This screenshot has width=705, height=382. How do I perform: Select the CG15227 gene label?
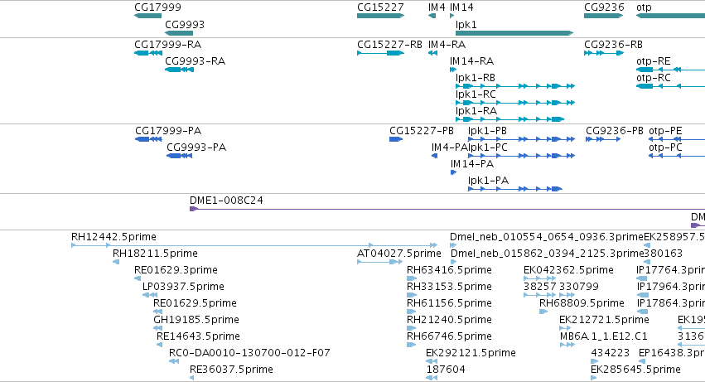[x=380, y=7]
